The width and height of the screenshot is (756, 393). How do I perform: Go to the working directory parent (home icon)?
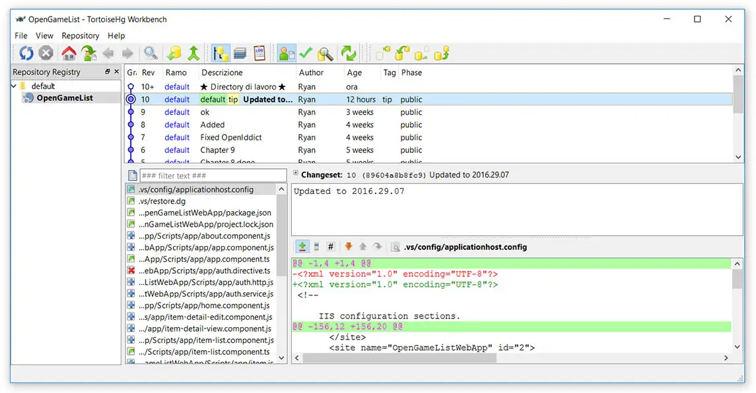point(69,53)
